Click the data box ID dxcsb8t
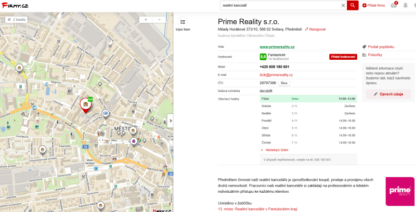Image resolution: width=416 pixels, height=212 pixels. [x=266, y=91]
